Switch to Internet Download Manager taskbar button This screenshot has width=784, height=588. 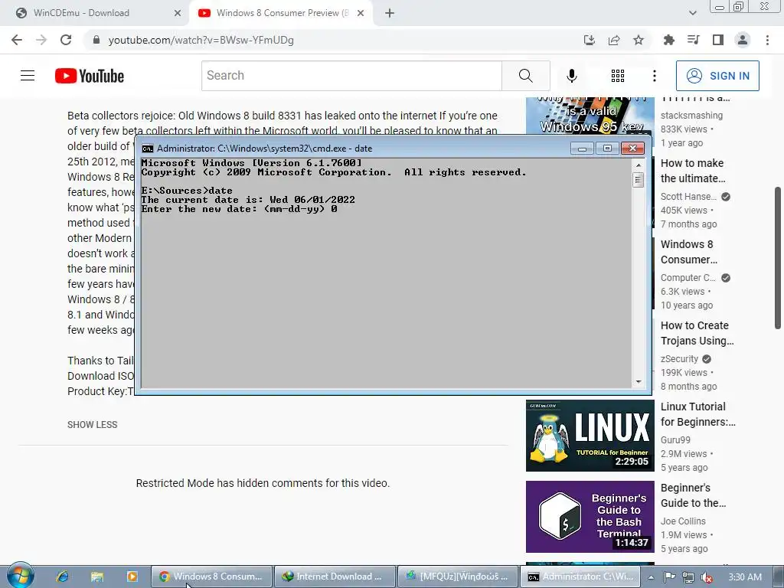click(335, 577)
